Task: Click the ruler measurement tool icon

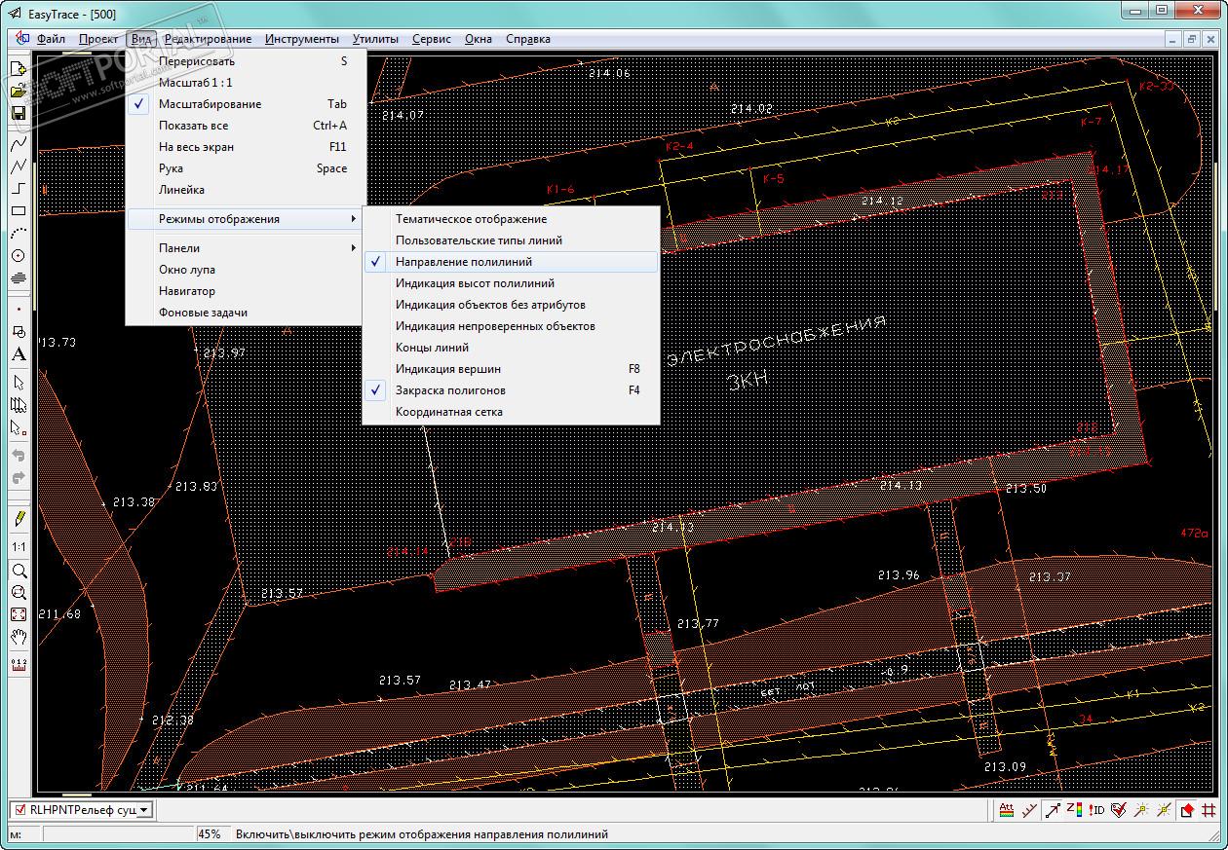Action: pos(18,666)
